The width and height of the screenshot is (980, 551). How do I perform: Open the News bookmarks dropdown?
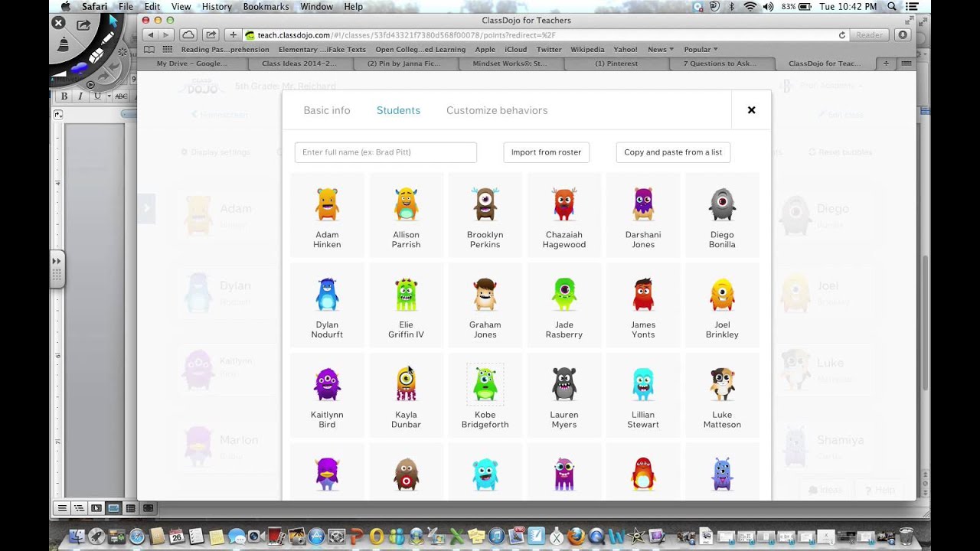point(661,50)
